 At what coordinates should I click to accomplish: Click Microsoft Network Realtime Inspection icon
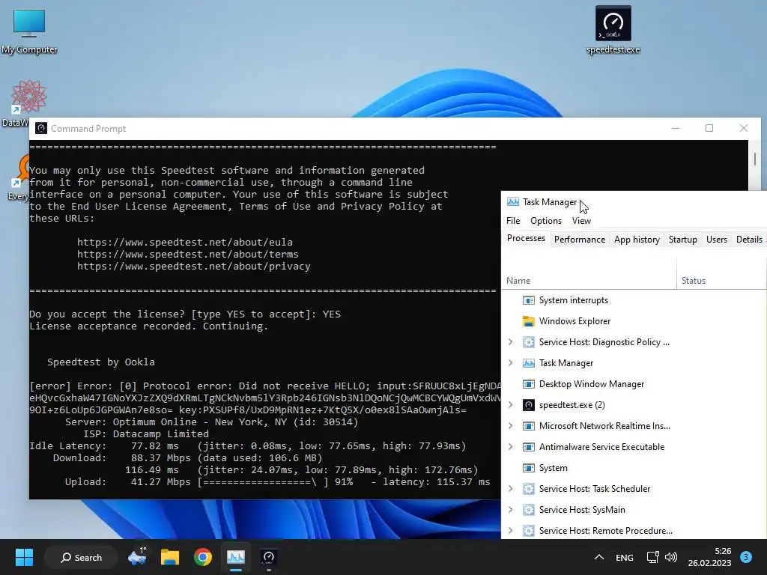pos(528,426)
